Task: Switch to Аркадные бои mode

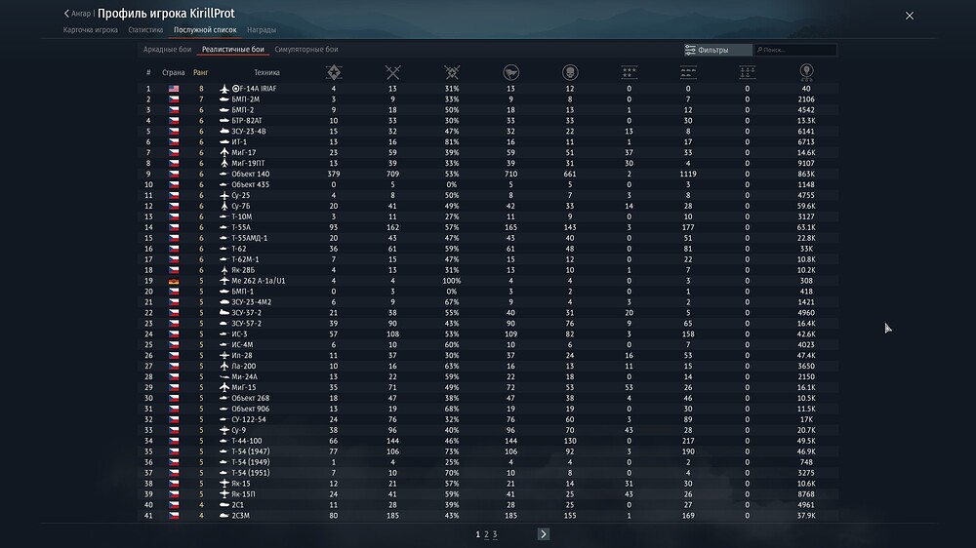Action: click(168, 49)
